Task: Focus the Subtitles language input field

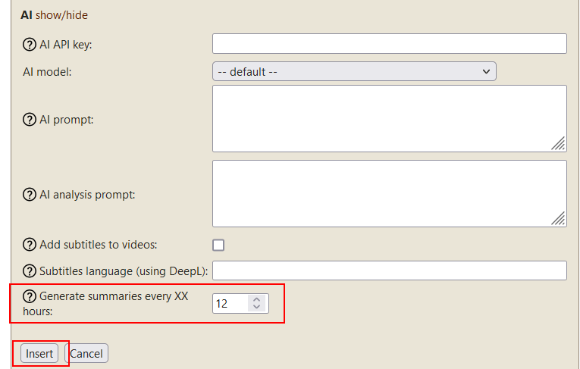Action: point(389,270)
